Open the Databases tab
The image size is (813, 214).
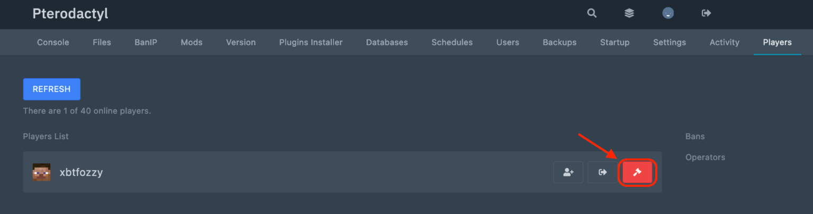[387, 42]
